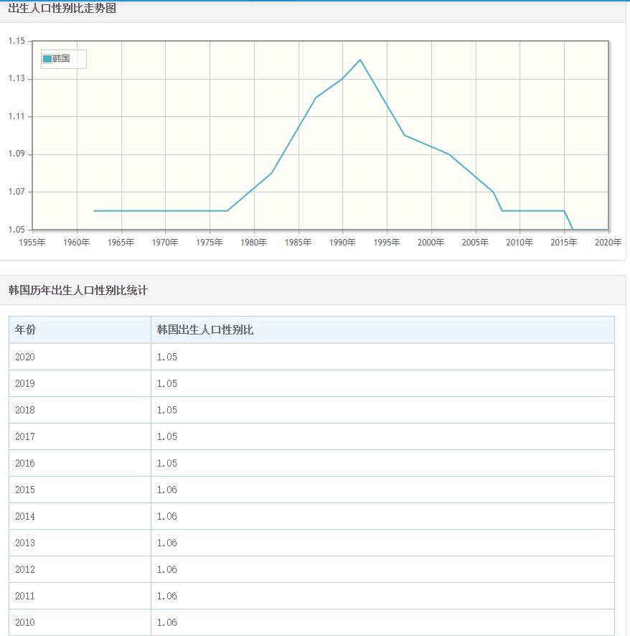Click the 1975年 label on the x-axis

point(209,242)
